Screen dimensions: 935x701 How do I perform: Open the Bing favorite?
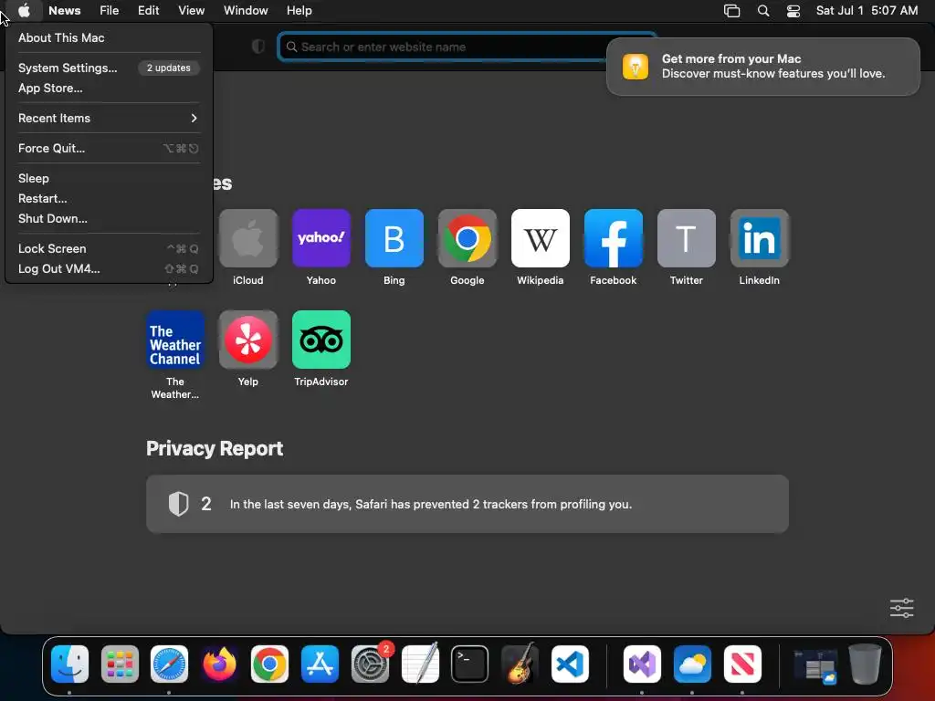tap(394, 238)
